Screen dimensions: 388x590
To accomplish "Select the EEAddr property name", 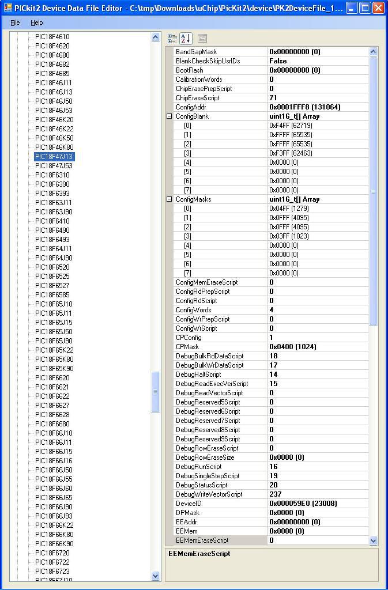I will pyautogui.click(x=186, y=522).
